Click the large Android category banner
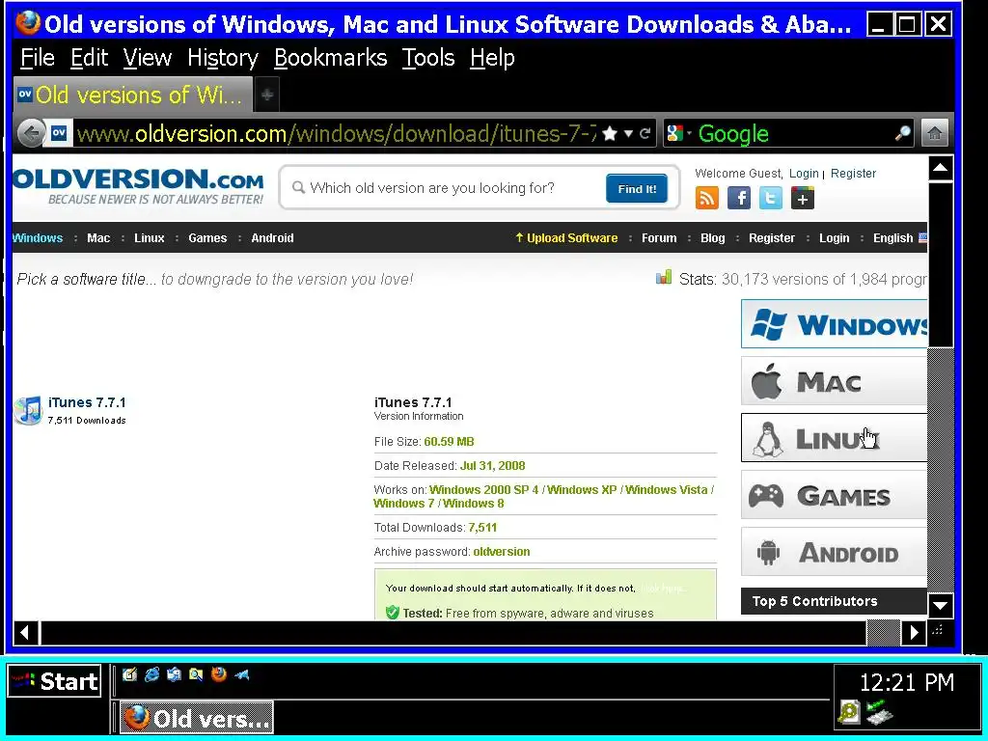The height and width of the screenshot is (741, 988). point(835,551)
